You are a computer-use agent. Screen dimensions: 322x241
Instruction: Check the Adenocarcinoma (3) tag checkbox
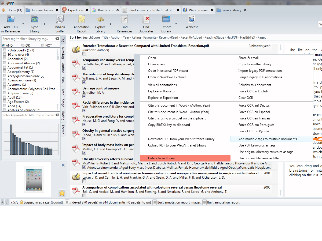click(4, 80)
